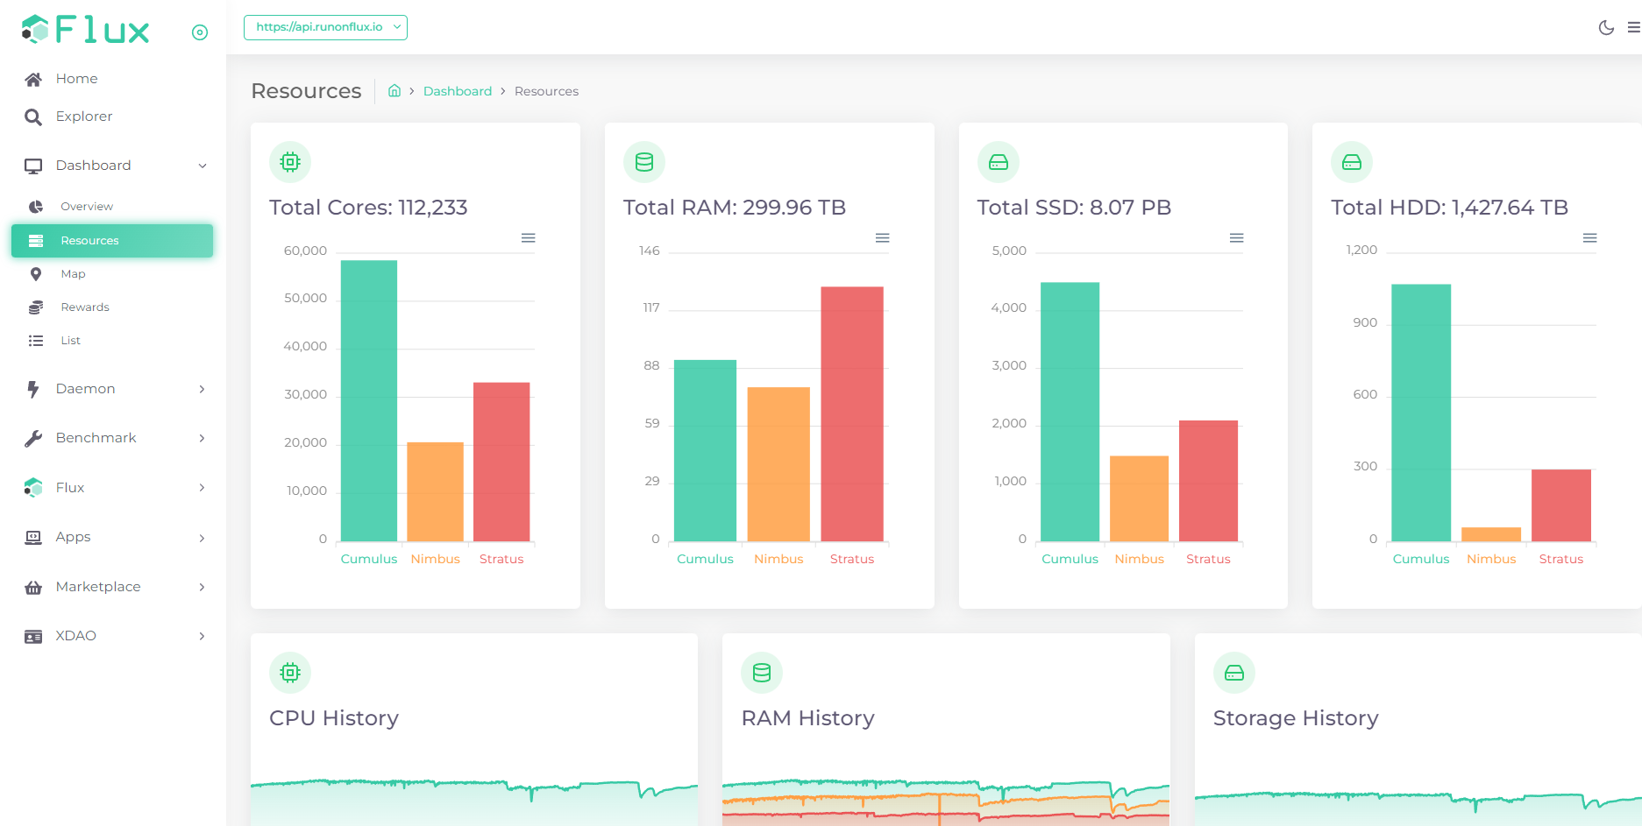Click the Map pin icon
The height and width of the screenshot is (826, 1642).
point(36,274)
